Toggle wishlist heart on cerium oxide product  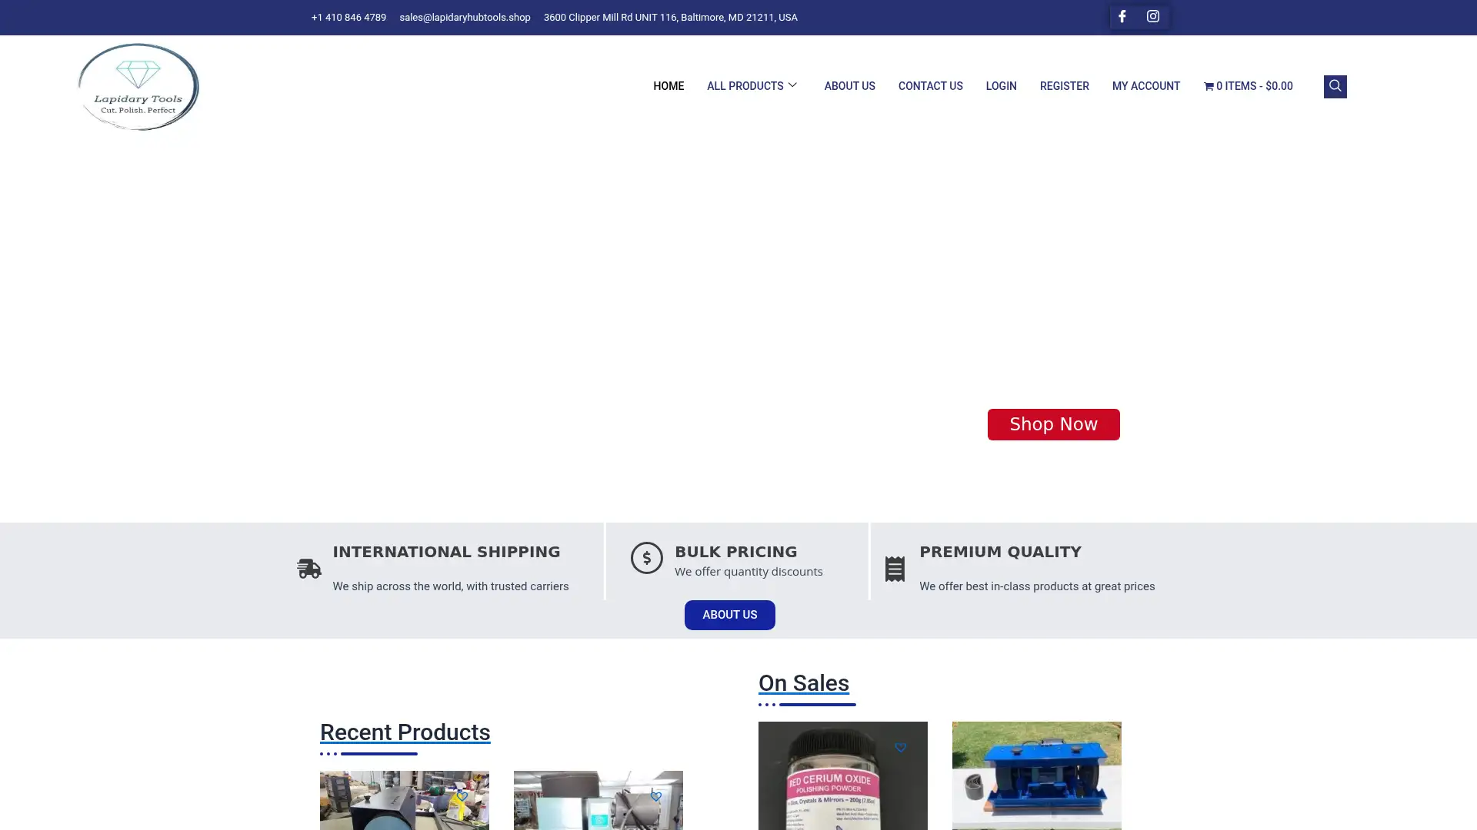[901, 745]
